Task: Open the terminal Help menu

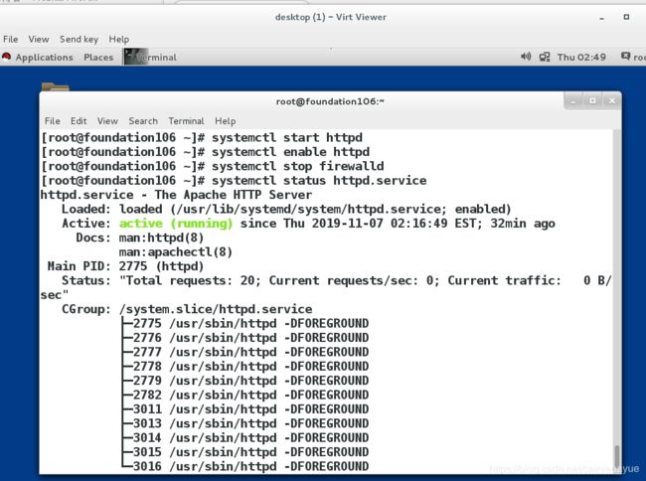Action: [226, 121]
